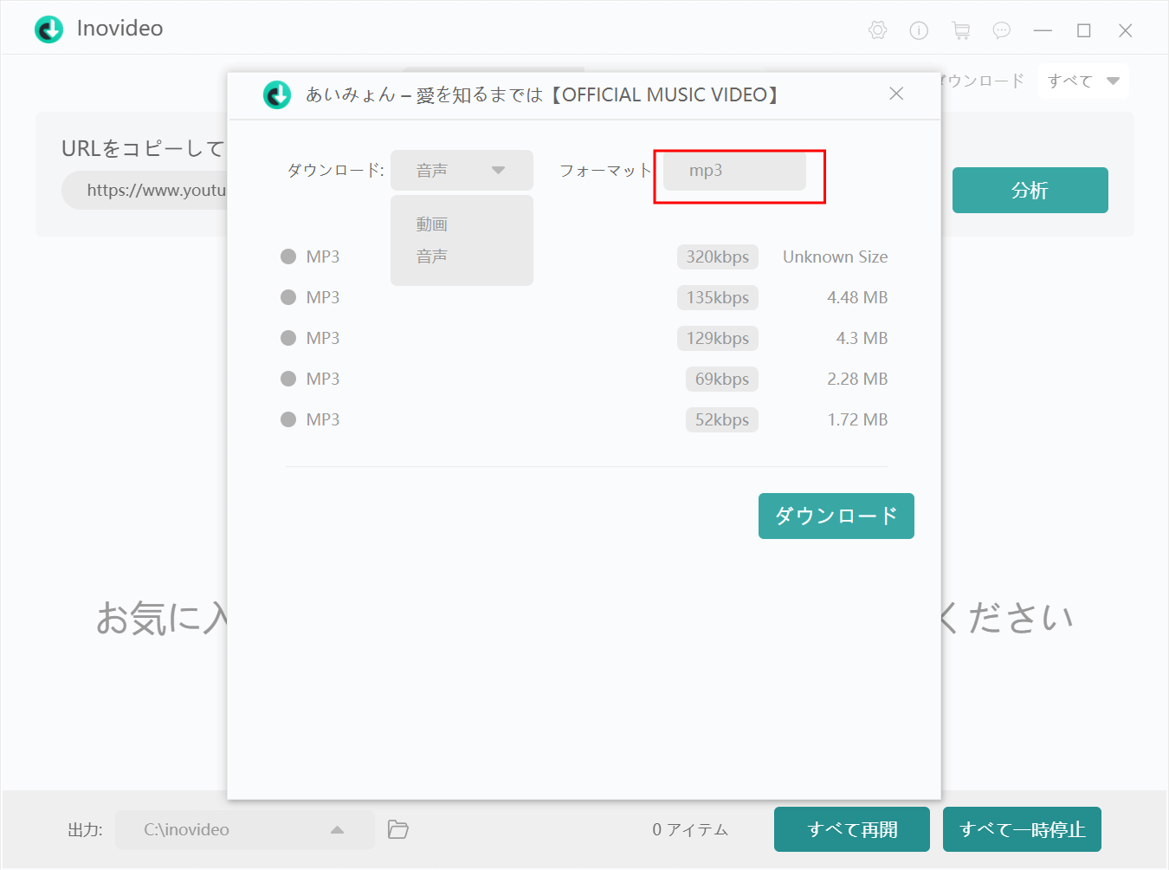The height and width of the screenshot is (870, 1169).
Task: Open settings via the gear icon
Action: click(x=877, y=30)
